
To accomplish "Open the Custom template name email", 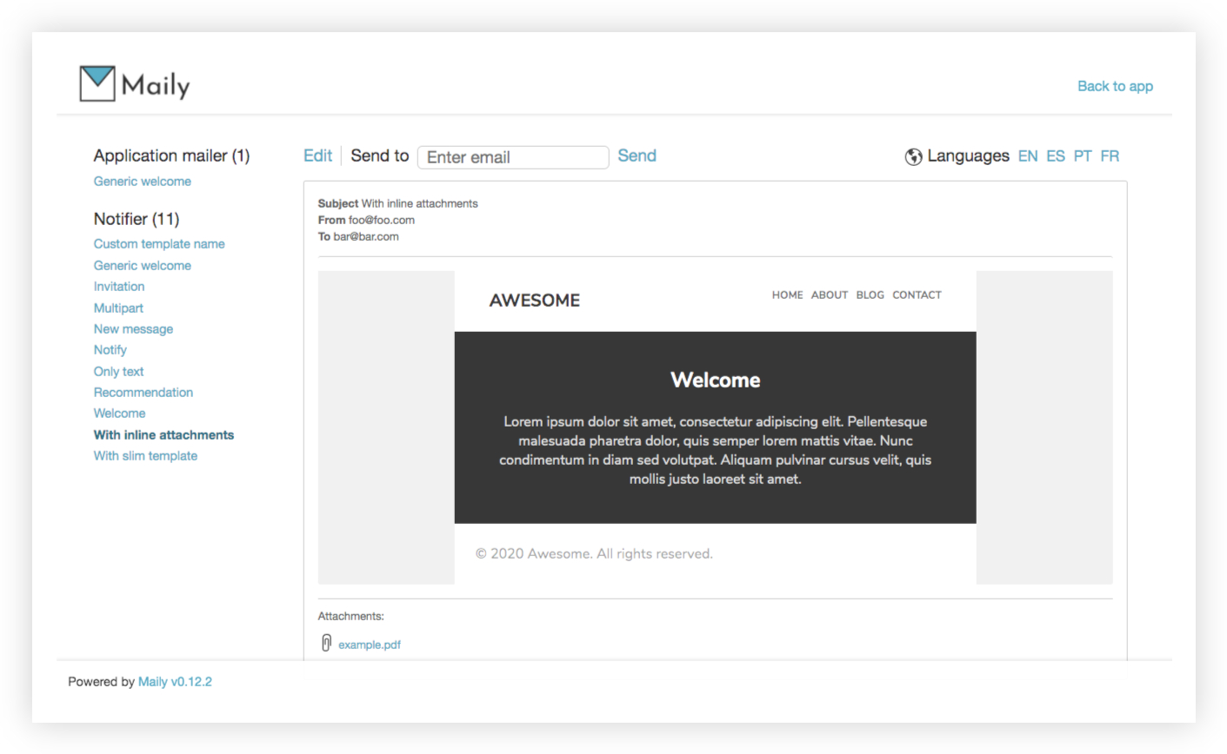I will point(159,244).
